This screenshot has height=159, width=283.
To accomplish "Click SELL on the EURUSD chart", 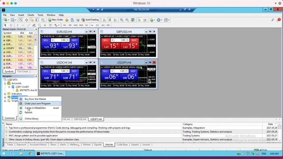I will [46, 40].
